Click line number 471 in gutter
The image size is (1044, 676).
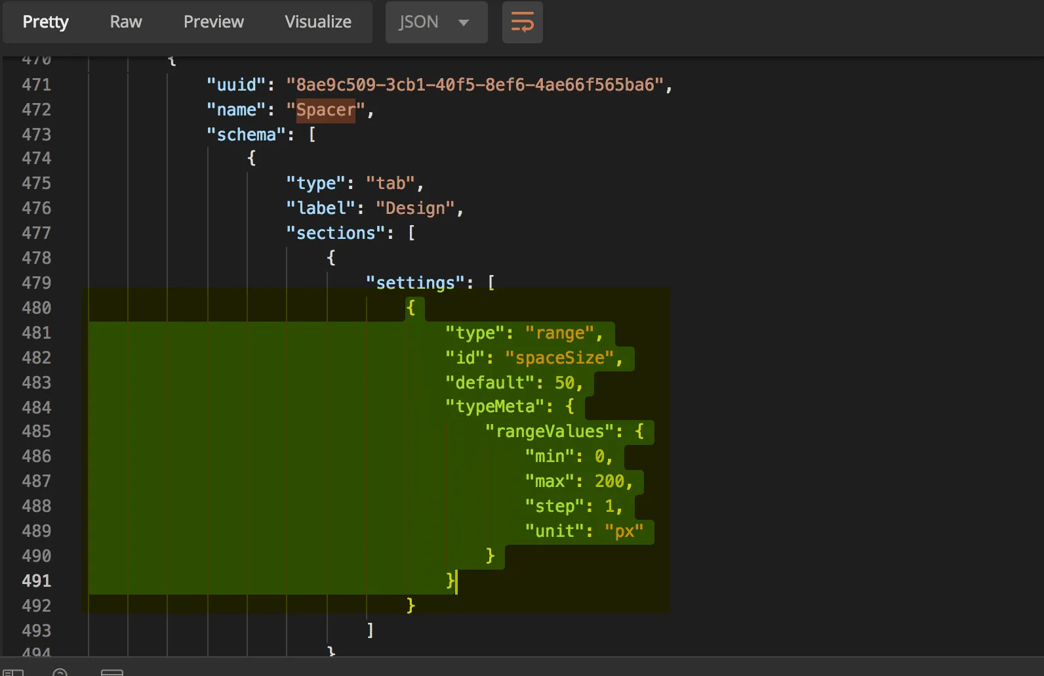point(37,85)
